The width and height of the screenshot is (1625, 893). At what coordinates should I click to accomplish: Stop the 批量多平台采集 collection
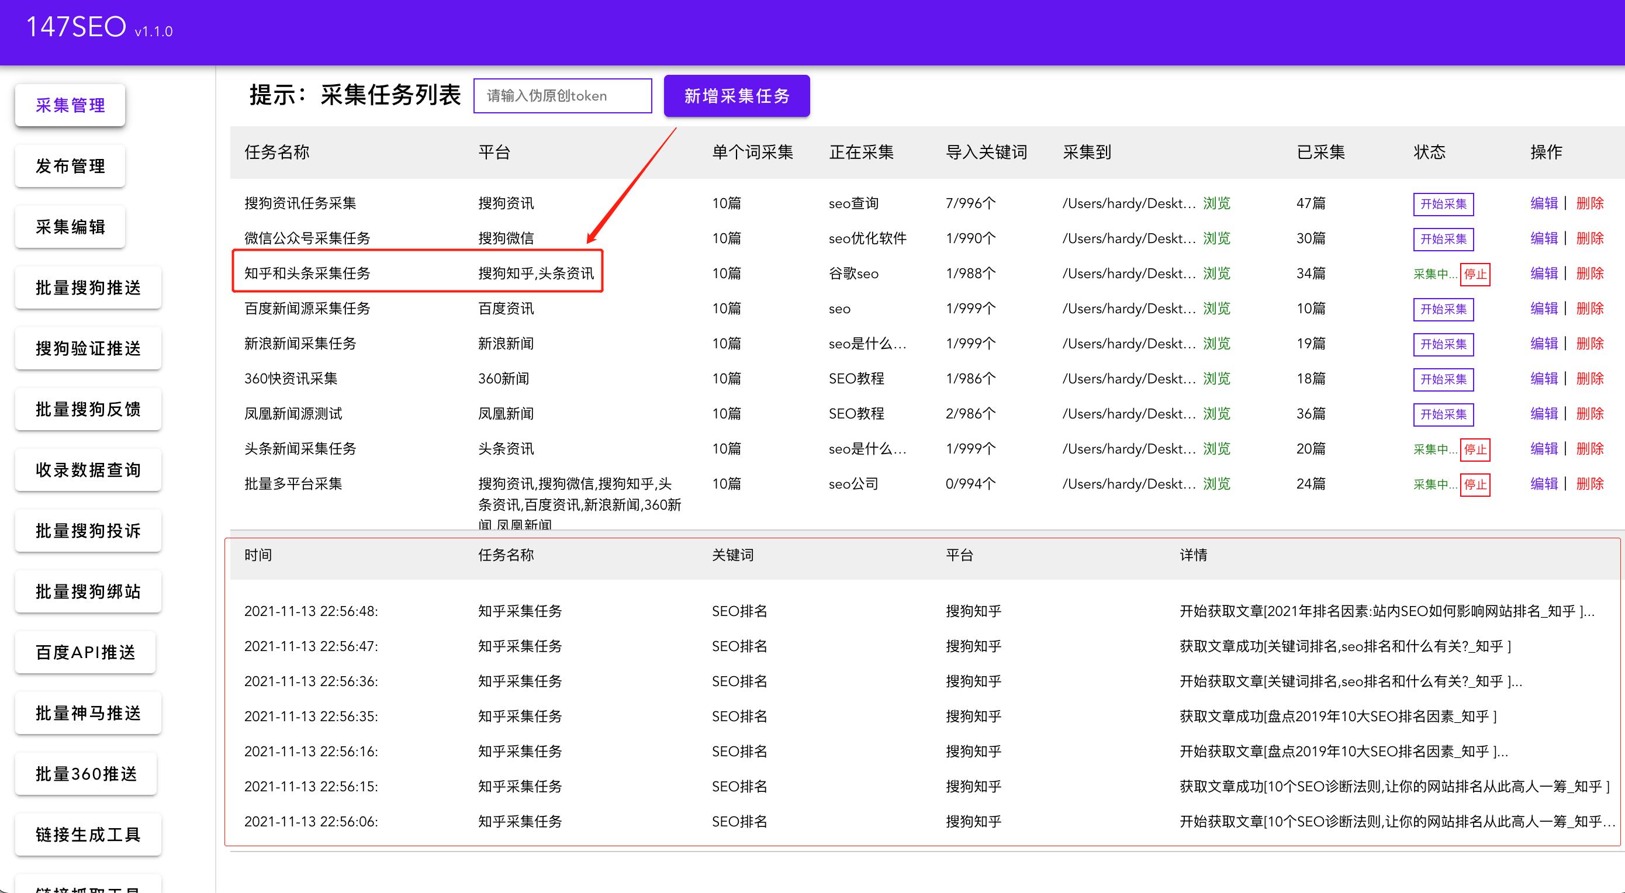(x=1475, y=484)
